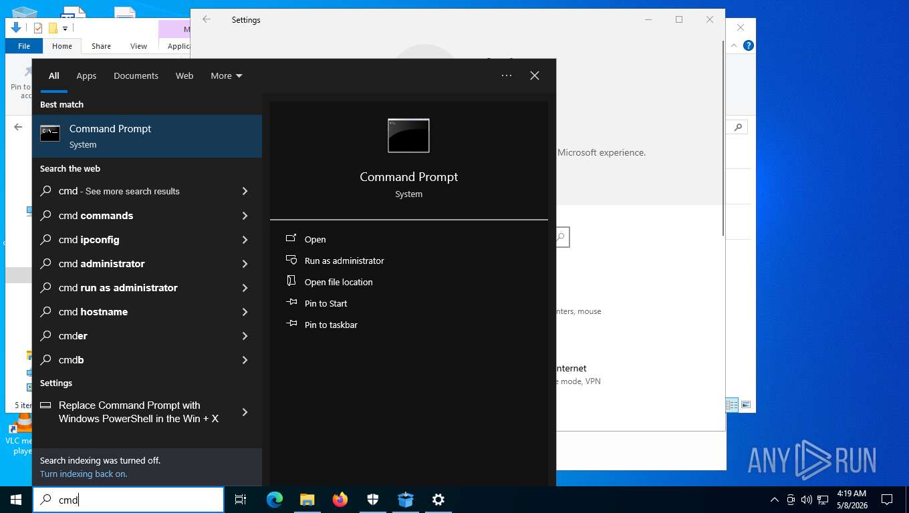Screen dimensions: 909x513
Task: Expand arrow for cmd ipconfig suggestion
Action: (x=245, y=240)
